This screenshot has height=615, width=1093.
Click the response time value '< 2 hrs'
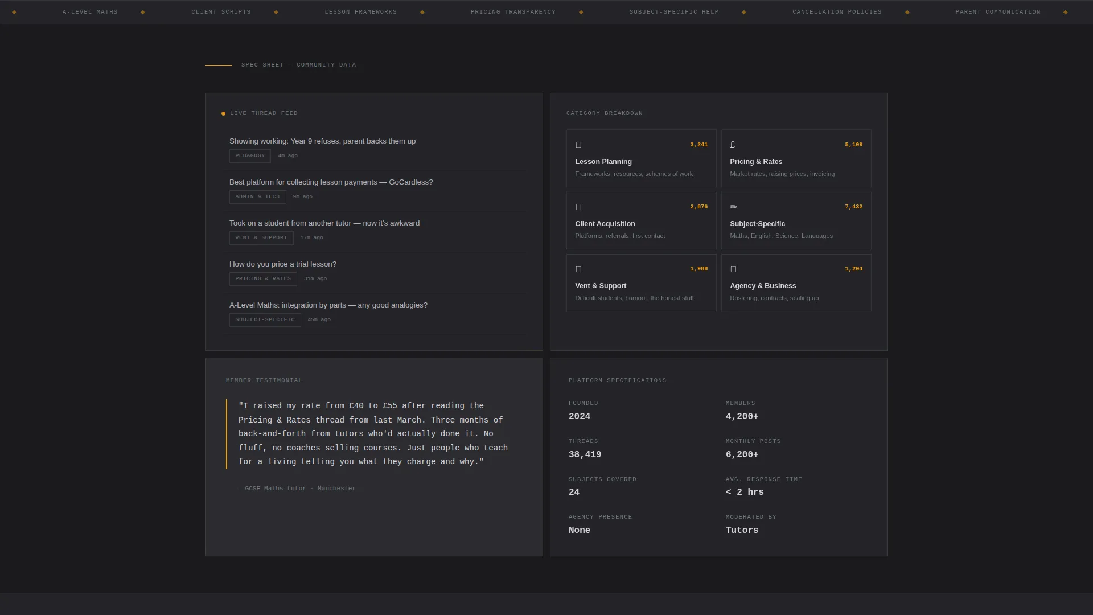point(745,493)
